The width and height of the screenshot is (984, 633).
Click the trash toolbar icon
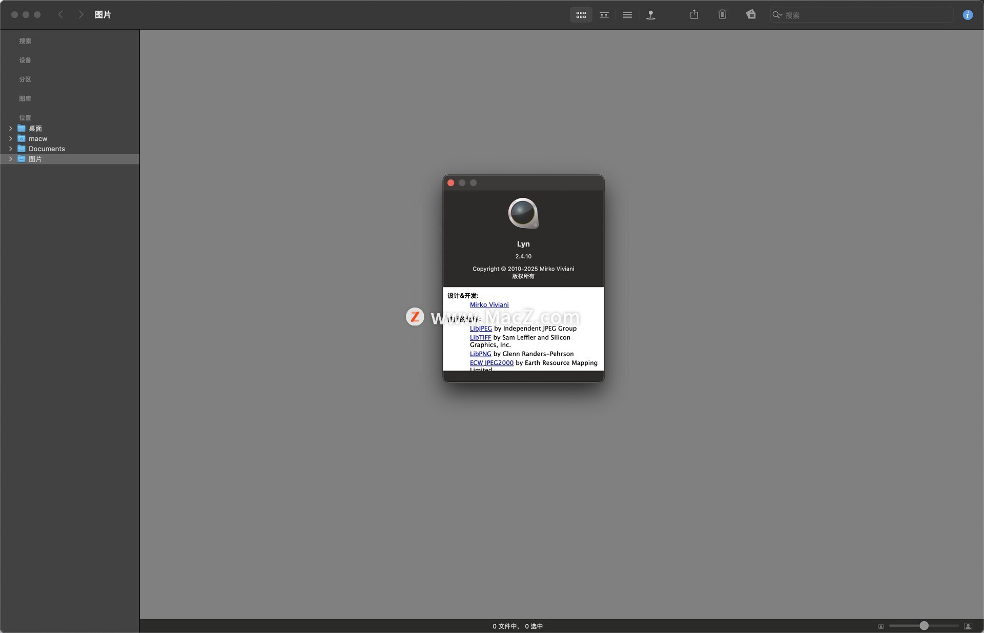[722, 14]
